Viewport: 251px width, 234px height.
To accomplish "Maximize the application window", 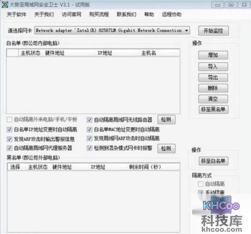I will click(231, 5).
